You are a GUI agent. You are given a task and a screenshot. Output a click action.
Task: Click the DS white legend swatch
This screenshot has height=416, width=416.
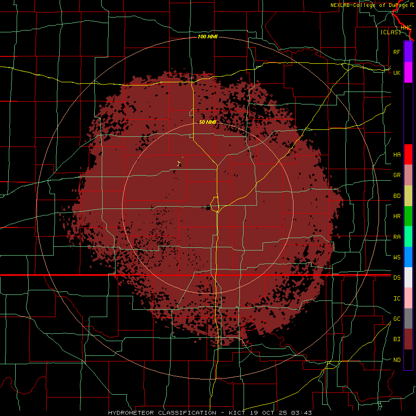(x=408, y=277)
